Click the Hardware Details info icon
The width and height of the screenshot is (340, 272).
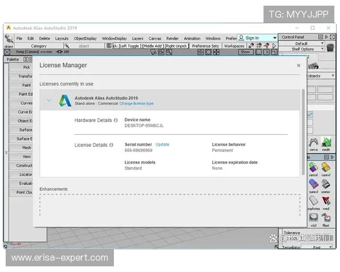click(x=116, y=120)
